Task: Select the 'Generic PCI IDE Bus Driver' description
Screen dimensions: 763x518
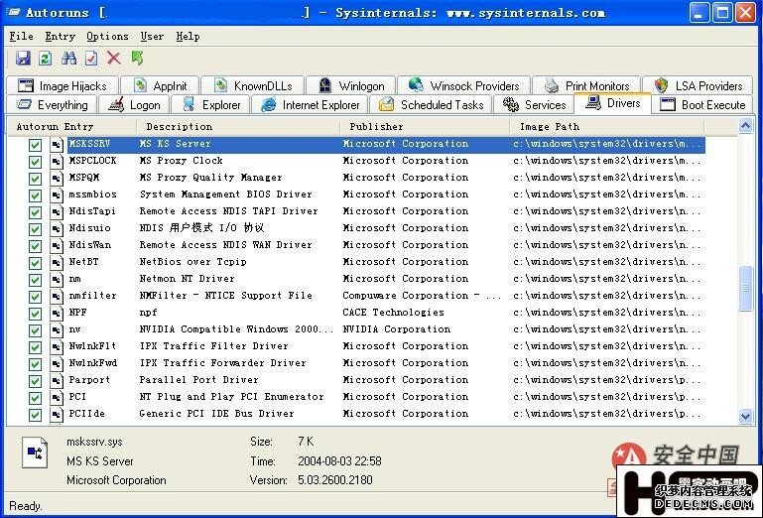Action: coord(216,414)
